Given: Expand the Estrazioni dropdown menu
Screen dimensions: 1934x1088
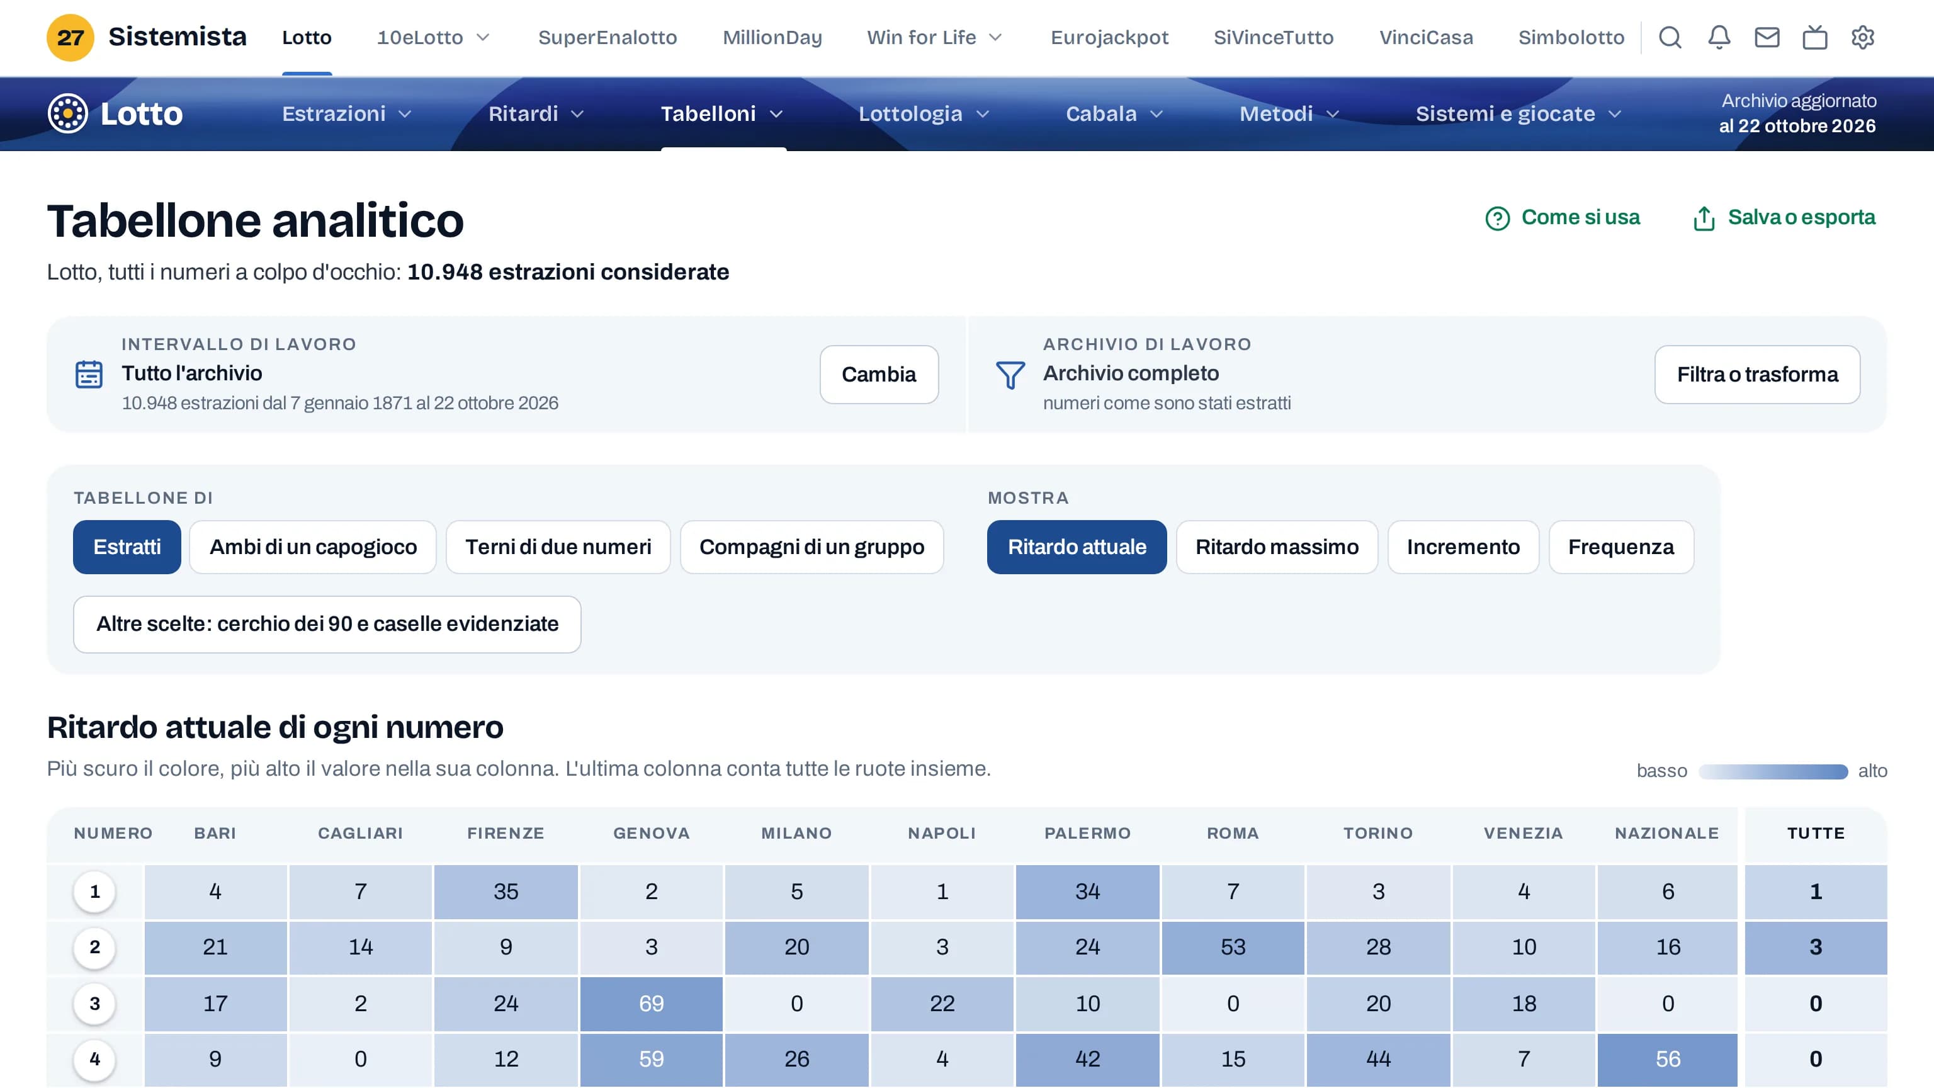Looking at the screenshot, I should tap(347, 113).
